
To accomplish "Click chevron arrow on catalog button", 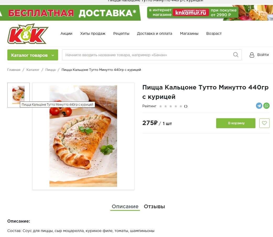I will click(x=53, y=55).
